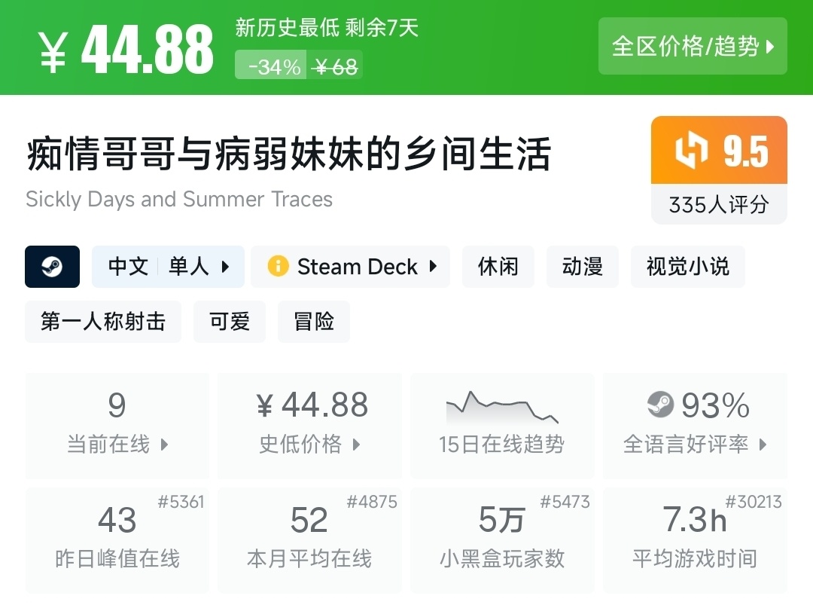
Task: Select the 休闲 genre tag
Action: 498,267
